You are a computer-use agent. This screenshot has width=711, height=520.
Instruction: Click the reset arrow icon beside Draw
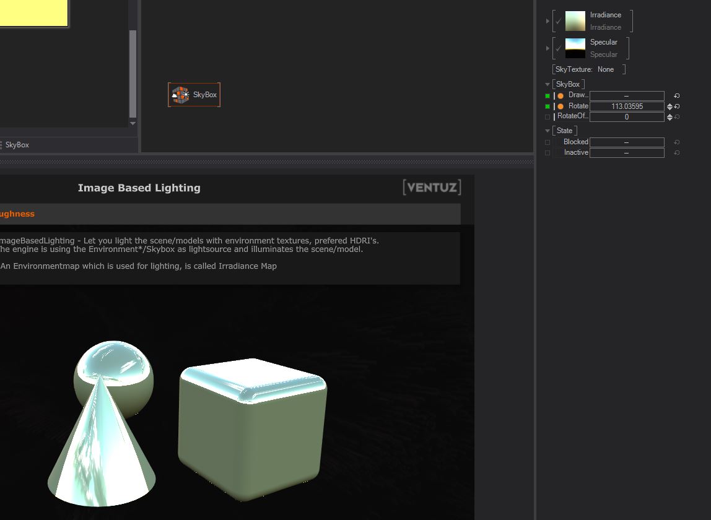pyautogui.click(x=677, y=96)
